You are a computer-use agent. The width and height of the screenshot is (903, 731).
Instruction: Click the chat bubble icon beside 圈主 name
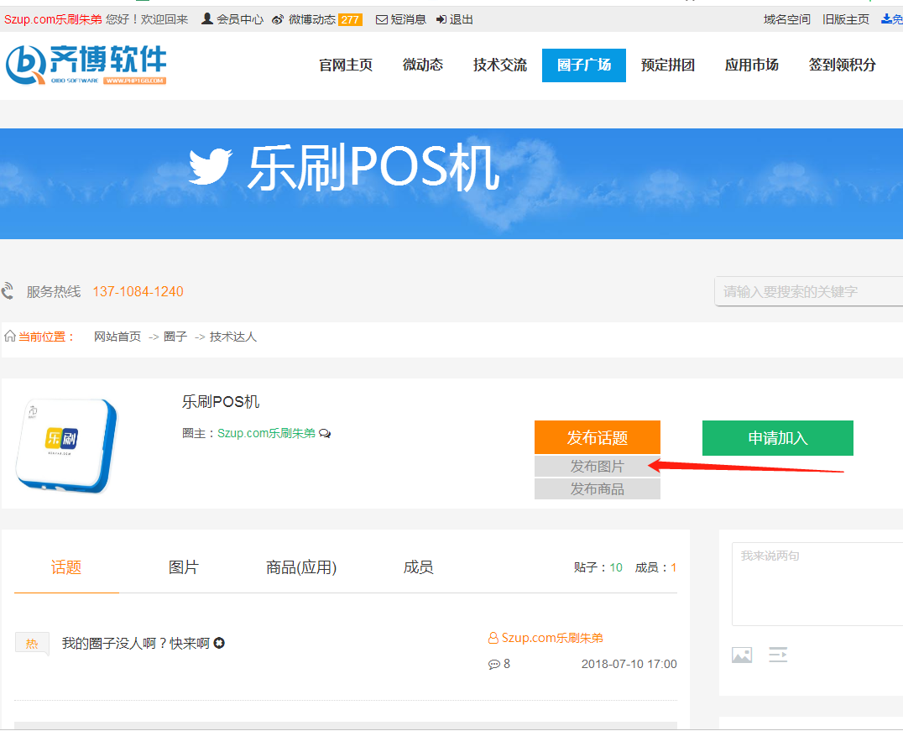click(x=325, y=434)
